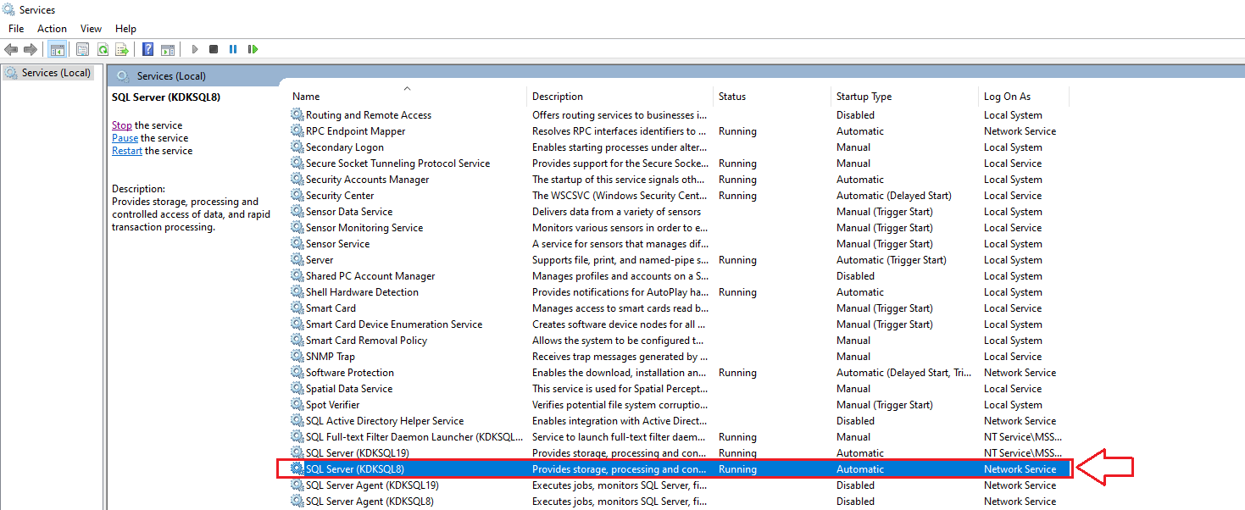Click gear icon of Security Center
1245x510 pixels.
point(297,195)
